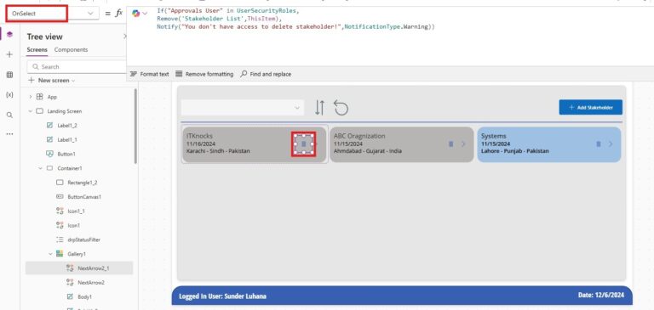Select Button1 in tree view

click(66, 154)
